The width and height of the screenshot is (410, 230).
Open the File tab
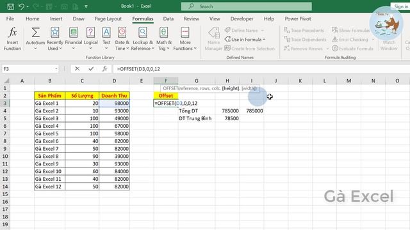point(10,19)
